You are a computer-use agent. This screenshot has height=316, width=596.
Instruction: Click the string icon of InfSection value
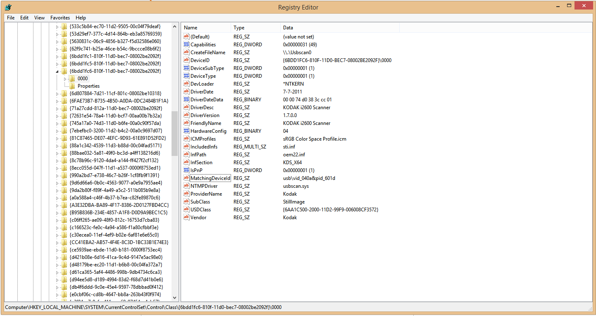186,163
